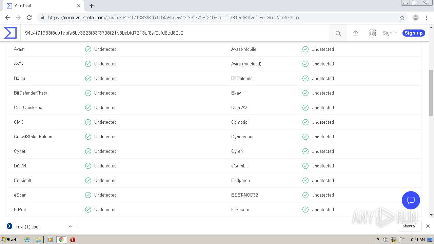Screen dimensions: 434x244
Task: Open Internet Explorer from taskbar
Action: 27,240
